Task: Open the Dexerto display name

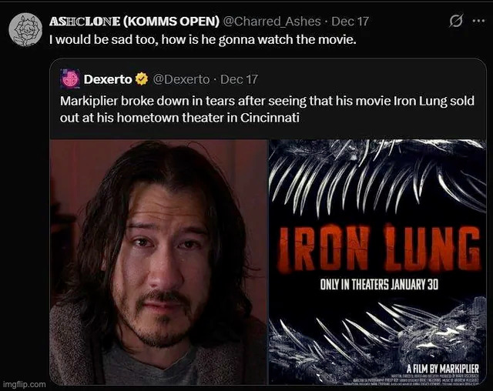Action: click(x=108, y=79)
